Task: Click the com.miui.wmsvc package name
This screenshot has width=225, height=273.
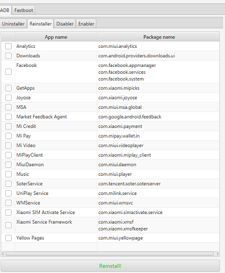Action: tap(115, 203)
